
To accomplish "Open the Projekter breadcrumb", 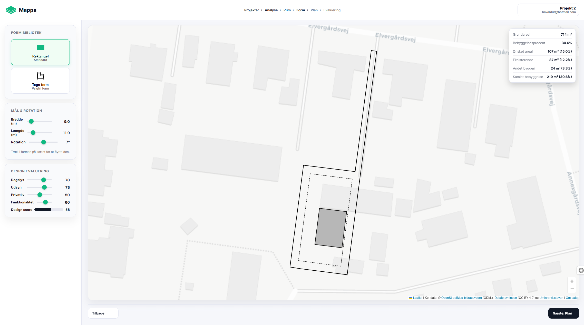I will click(251, 10).
